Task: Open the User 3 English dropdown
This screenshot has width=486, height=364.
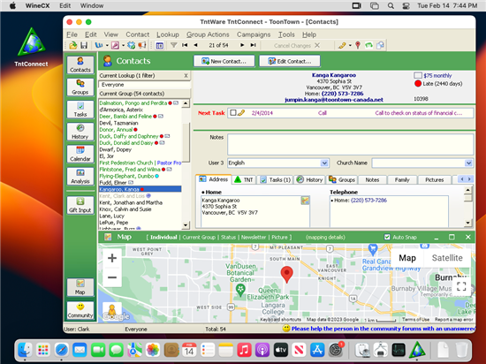Action: pos(324,163)
